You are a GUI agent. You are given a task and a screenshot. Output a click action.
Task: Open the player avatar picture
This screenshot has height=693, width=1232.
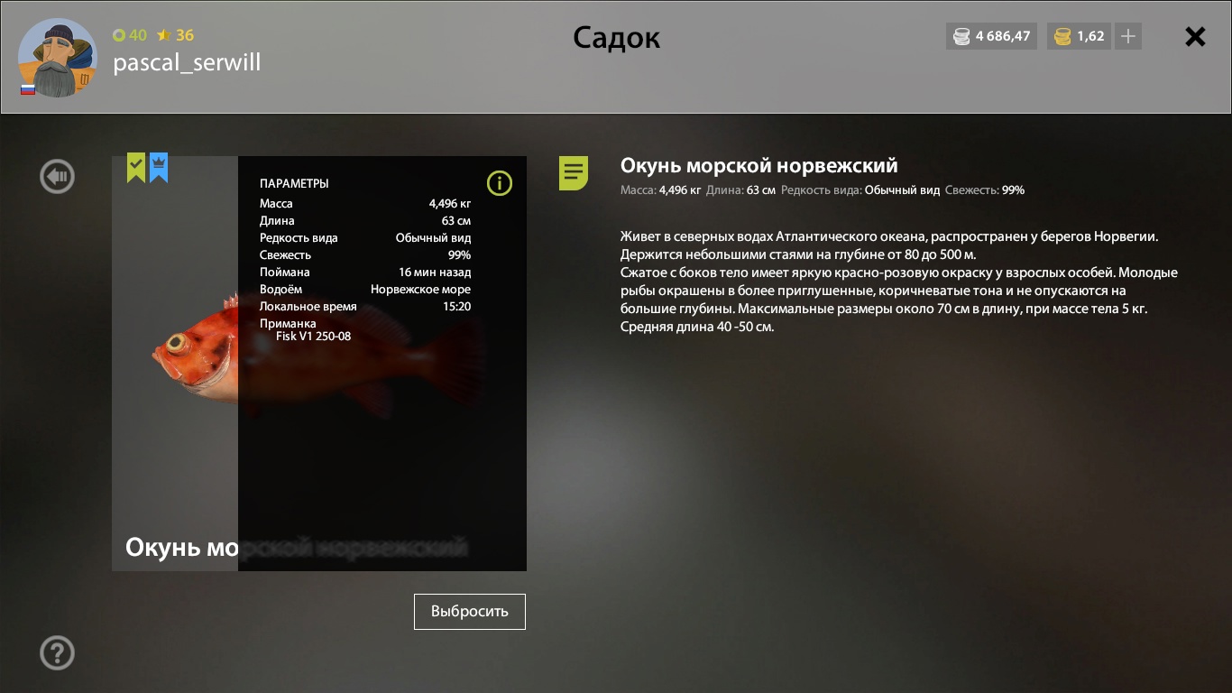click(x=57, y=57)
